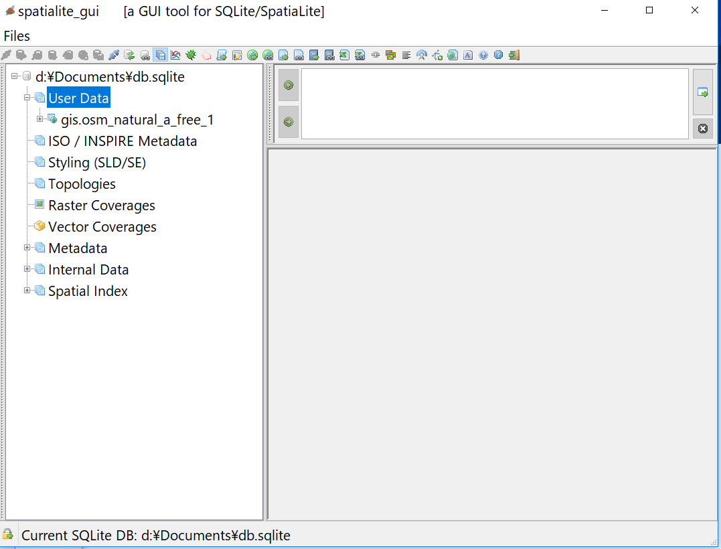This screenshot has height=549, width=721.
Task: Click the Virtual DBF book with chain icon
Action: pyautogui.click(x=329, y=55)
